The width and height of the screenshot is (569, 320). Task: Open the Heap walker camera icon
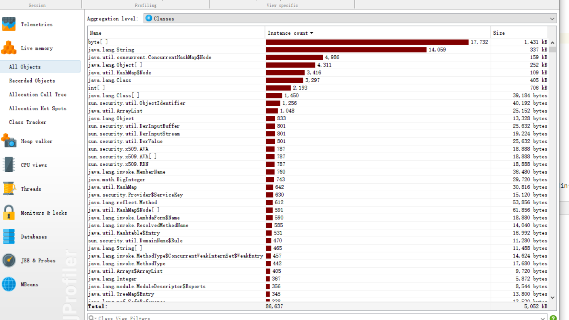[x=9, y=141]
